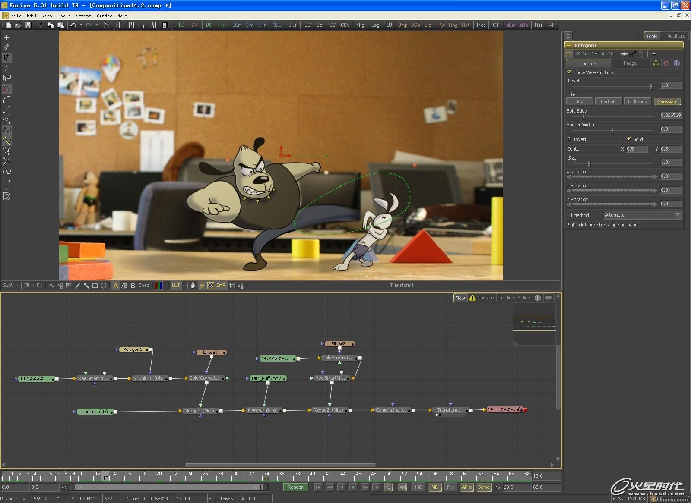Image resolution: width=691 pixels, height=503 pixels.
Task: Open the Timeline tab
Action: pyautogui.click(x=506, y=298)
